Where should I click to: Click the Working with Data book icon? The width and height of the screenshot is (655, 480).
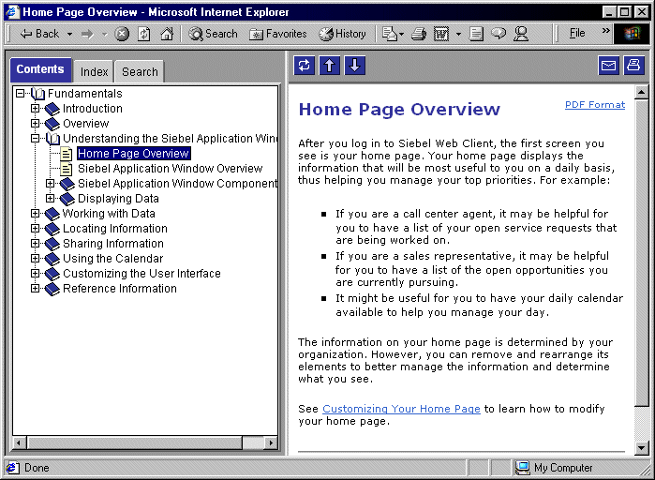52,214
